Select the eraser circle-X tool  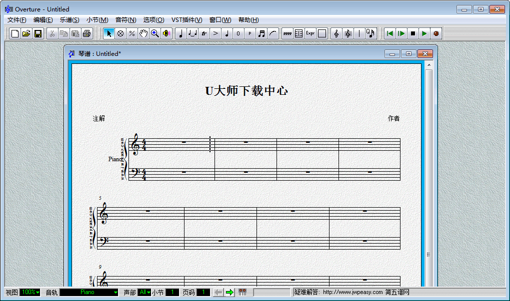tap(120, 33)
